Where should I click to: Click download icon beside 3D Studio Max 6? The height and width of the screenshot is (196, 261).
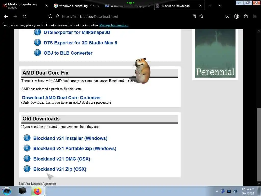[x=37, y=42]
